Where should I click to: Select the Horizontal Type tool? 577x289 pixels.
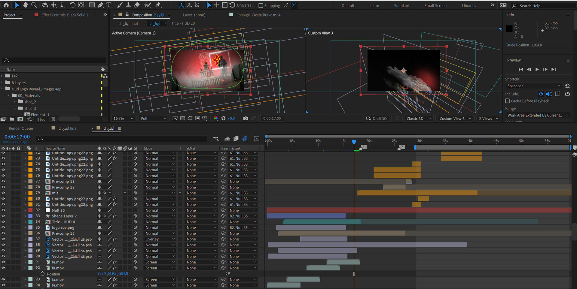109,5
